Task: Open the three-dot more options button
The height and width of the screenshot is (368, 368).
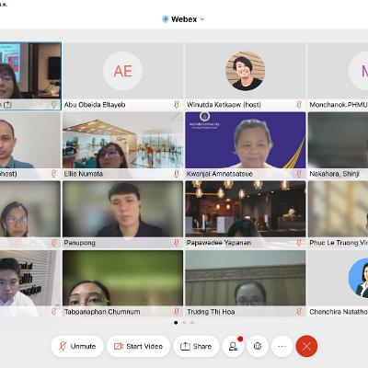Action: pos(282,346)
